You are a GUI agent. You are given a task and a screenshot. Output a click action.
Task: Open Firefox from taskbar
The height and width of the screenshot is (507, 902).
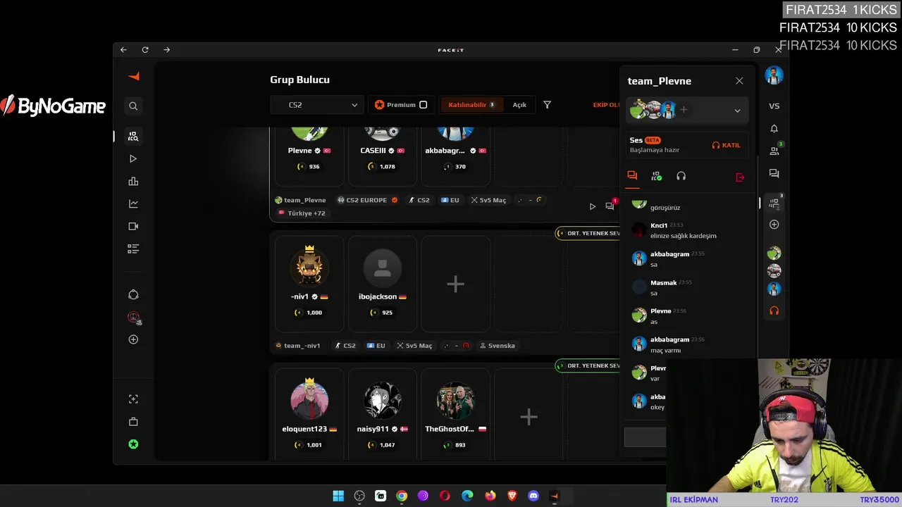(x=490, y=496)
